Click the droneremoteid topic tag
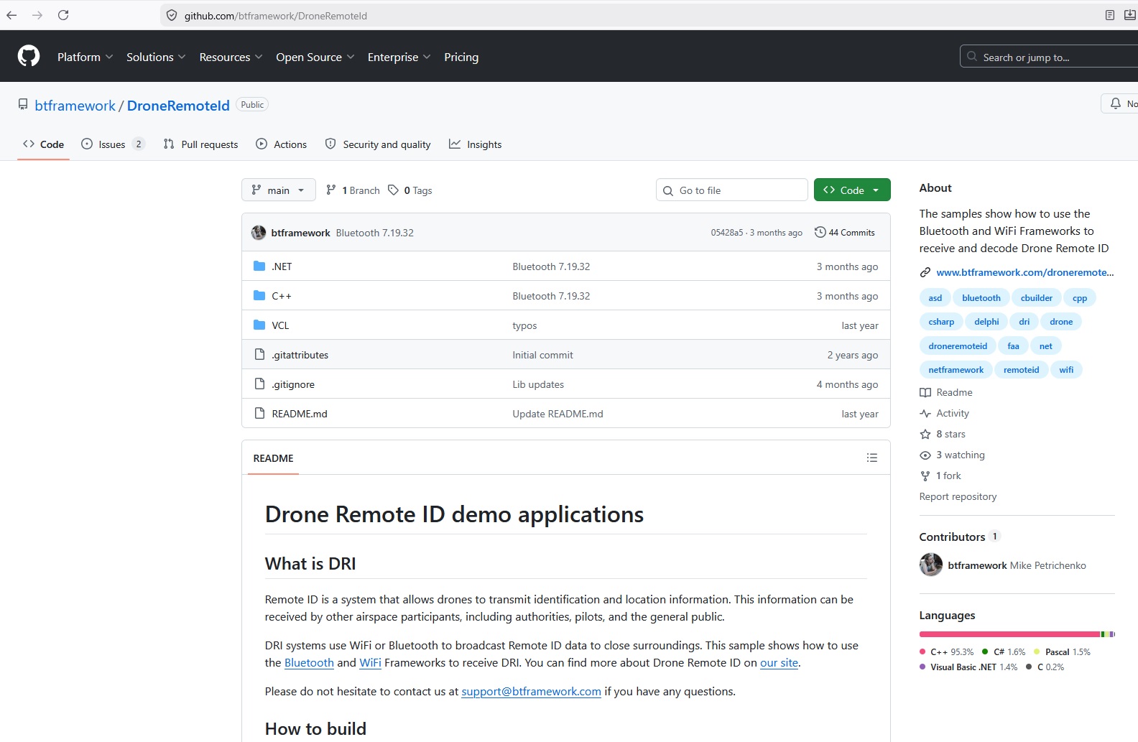 point(958,346)
